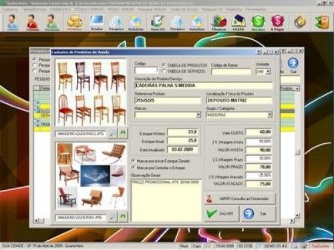
Task: Toggle Marcar p/ Controlar o Estoque
Action: pyautogui.click(x=134, y=167)
